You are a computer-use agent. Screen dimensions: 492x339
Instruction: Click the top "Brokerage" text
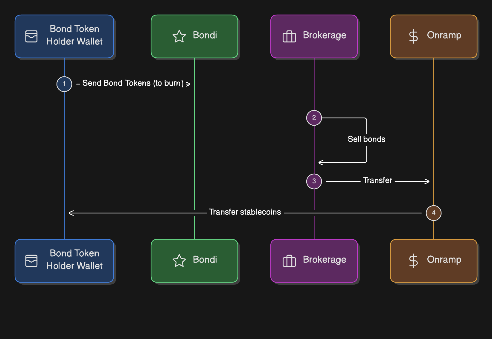pos(325,35)
